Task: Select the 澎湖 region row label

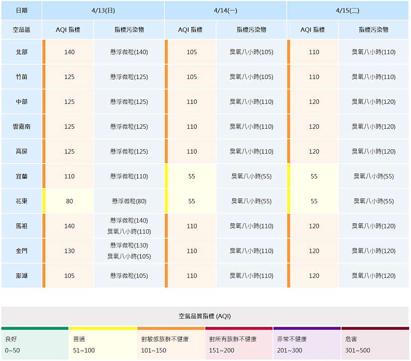Action: tap(21, 276)
